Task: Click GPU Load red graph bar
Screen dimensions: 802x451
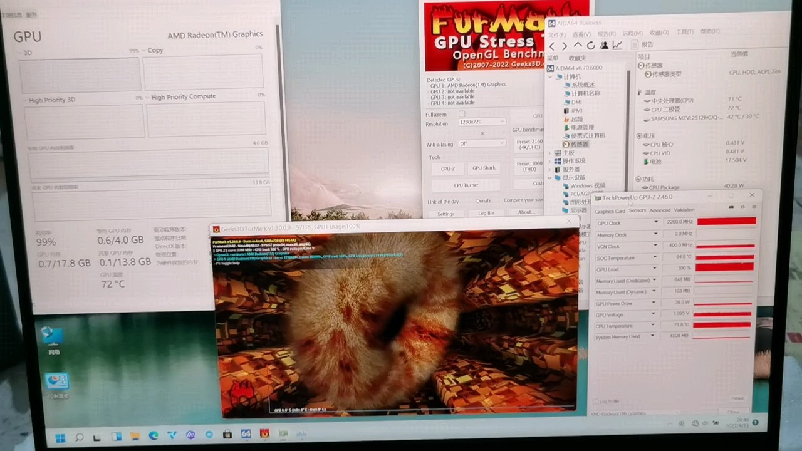Action: [x=724, y=267]
